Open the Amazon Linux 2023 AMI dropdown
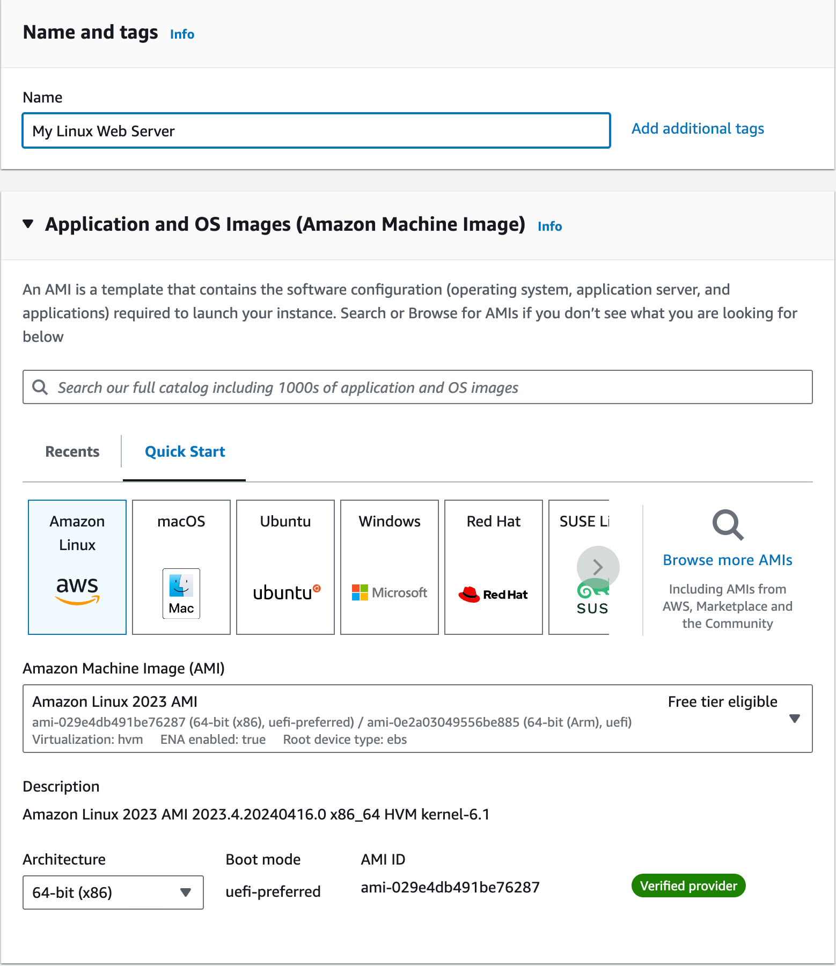836x966 pixels. click(x=794, y=719)
